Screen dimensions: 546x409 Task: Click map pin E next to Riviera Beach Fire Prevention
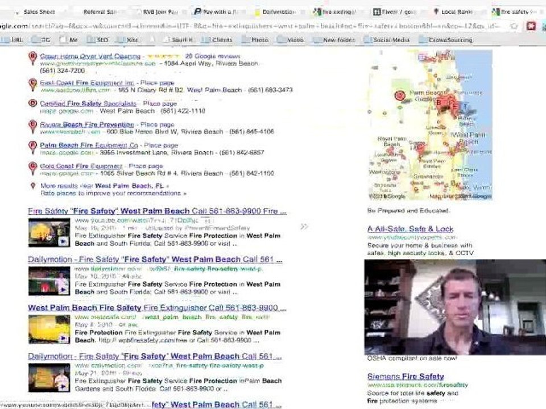[33, 126]
